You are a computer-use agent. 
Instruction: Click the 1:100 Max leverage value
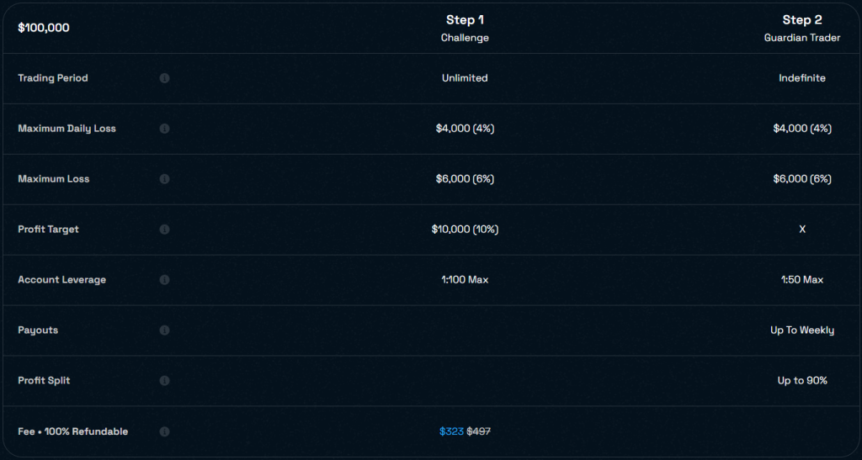(x=465, y=280)
